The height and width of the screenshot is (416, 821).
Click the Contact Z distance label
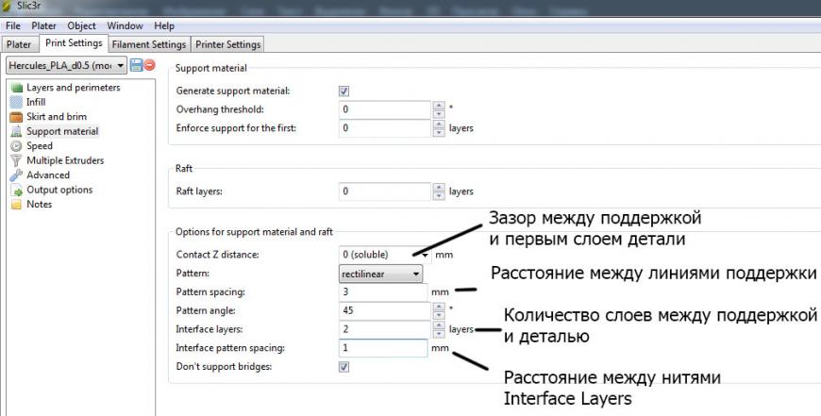pos(217,255)
